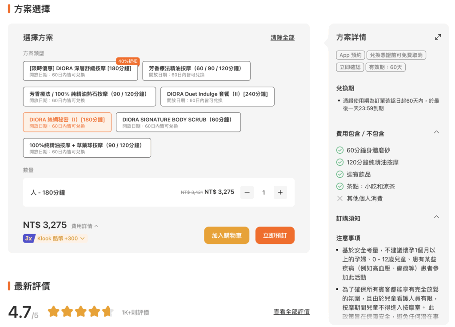The width and height of the screenshot is (455, 327).
Task: Click the 1K+則評價 review count
Action: (135, 312)
